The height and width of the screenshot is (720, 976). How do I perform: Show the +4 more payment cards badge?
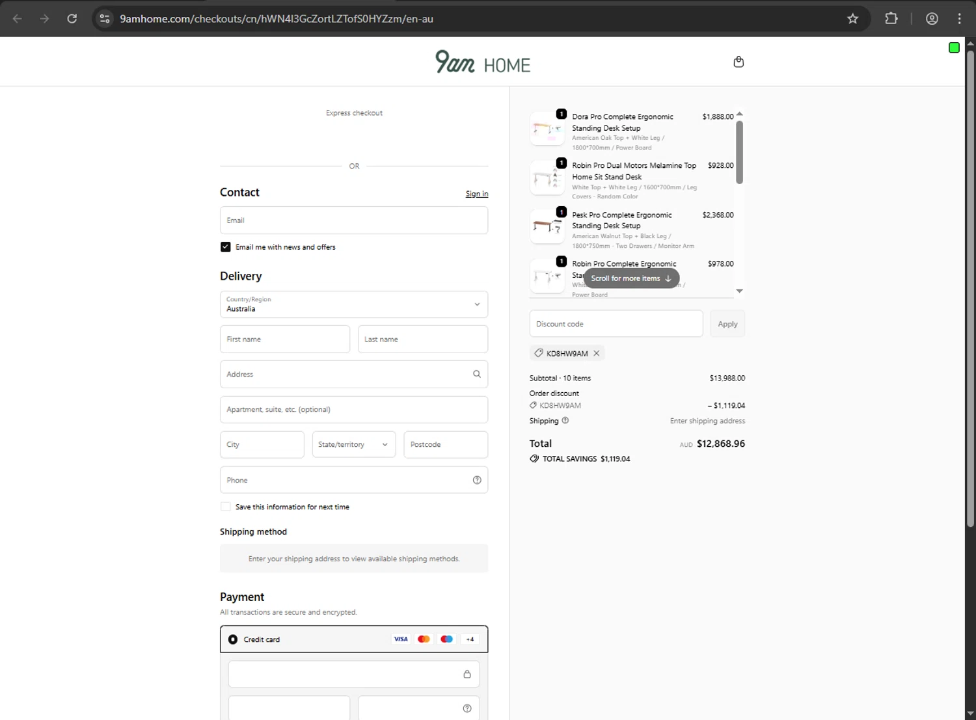pyautogui.click(x=470, y=639)
